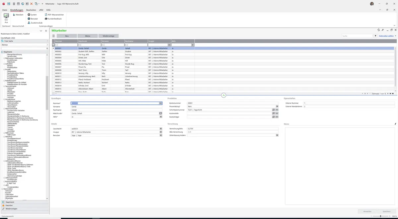The height and width of the screenshot is (219, 398).
Task: Click the calendar icon in quick access toolbar
Action: point(18,4)
